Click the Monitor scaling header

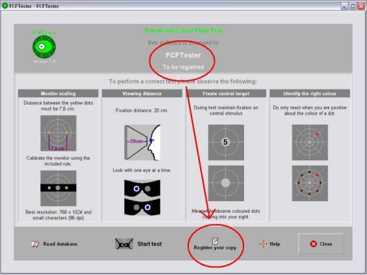tap(58, 94)
